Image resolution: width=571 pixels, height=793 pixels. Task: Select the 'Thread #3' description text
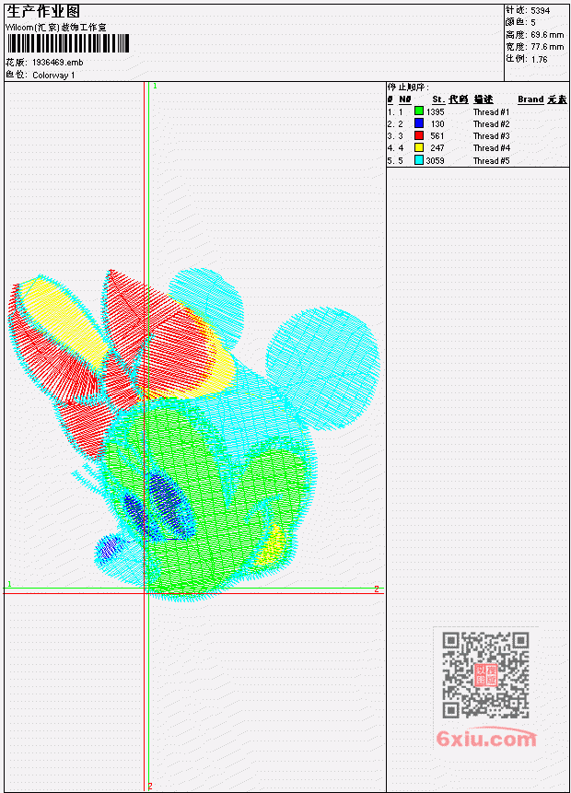point(491,136)
